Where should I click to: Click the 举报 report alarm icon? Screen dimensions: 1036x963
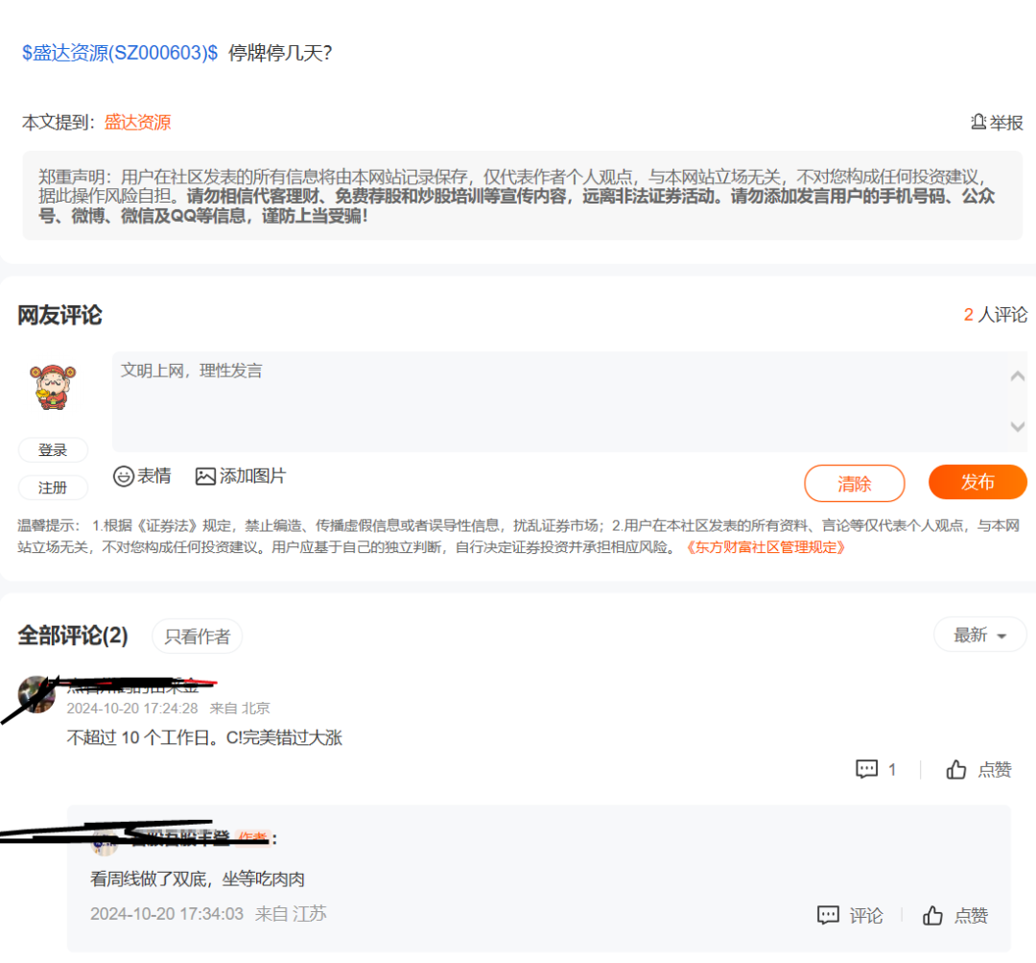pyautogui.click(x=978, y=122)
